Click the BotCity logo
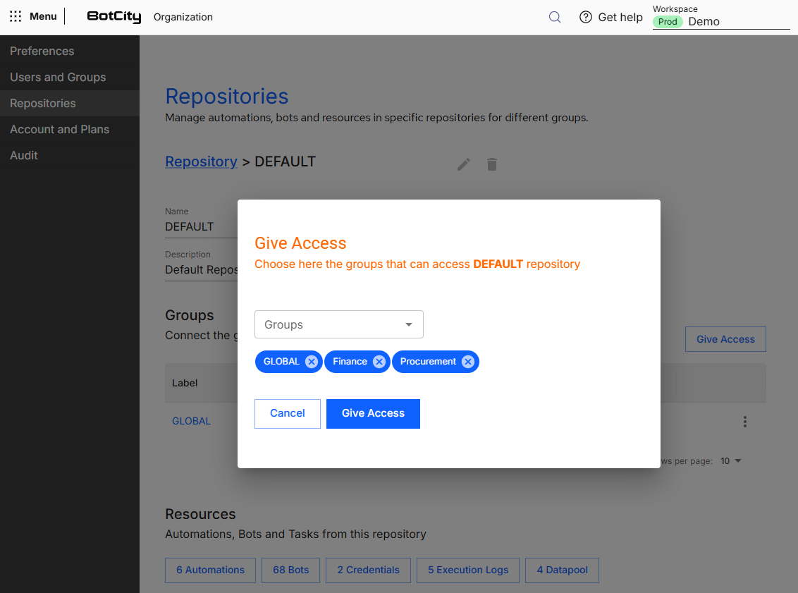The image size is (798, 593). 114,17
